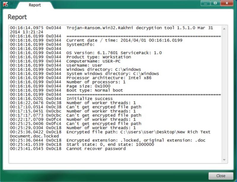Click the "Product type: Workstation" line
This screenshot has width=237, height=182.
coord(71,57)
